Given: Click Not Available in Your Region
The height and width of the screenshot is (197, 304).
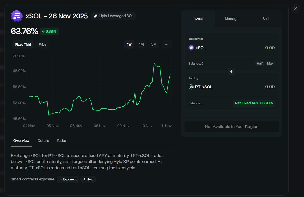Looking at the screenshot, I should [231, 126].
